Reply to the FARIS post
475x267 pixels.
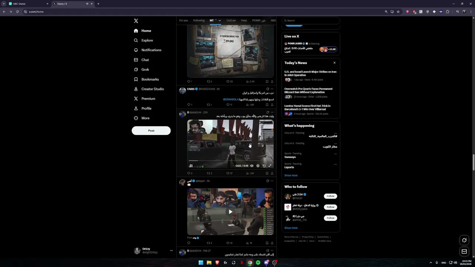pos(190,105)
